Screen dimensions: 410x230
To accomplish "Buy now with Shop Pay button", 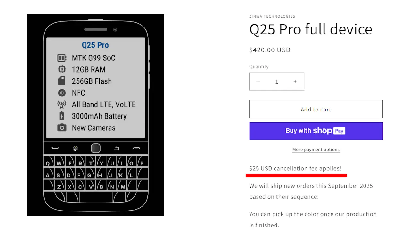I will pos(316,131).
